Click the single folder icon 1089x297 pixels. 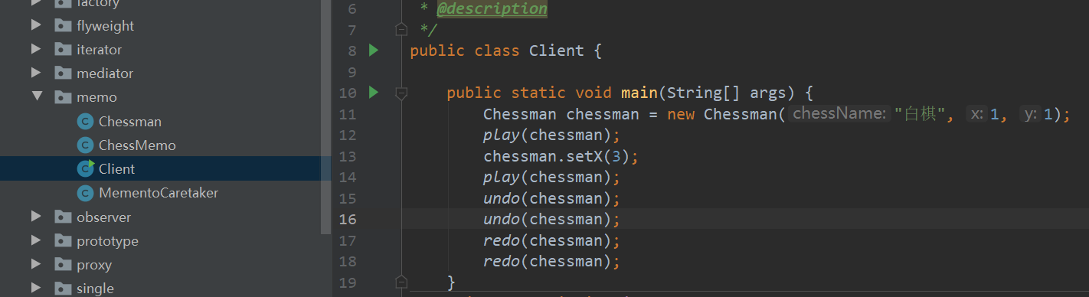(x=63, y=288)
